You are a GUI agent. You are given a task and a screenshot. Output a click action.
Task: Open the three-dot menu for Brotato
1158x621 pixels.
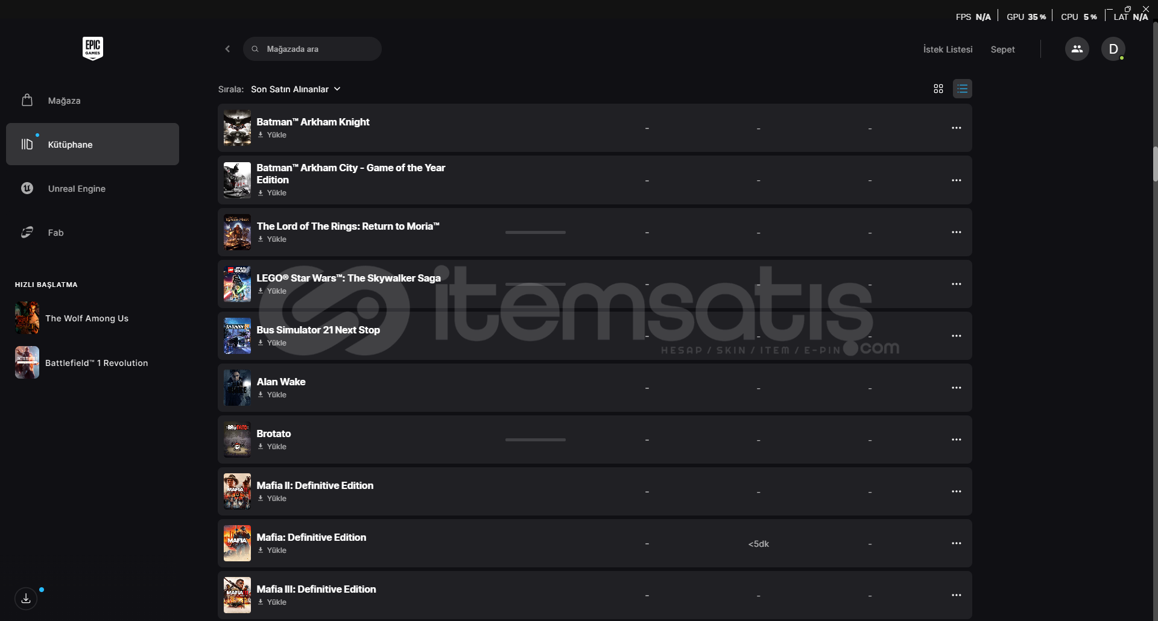tap(957, 440)
